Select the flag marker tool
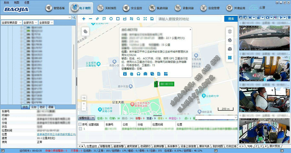The height and width of the screenshot is (153, 291). (x=104, y=19)
